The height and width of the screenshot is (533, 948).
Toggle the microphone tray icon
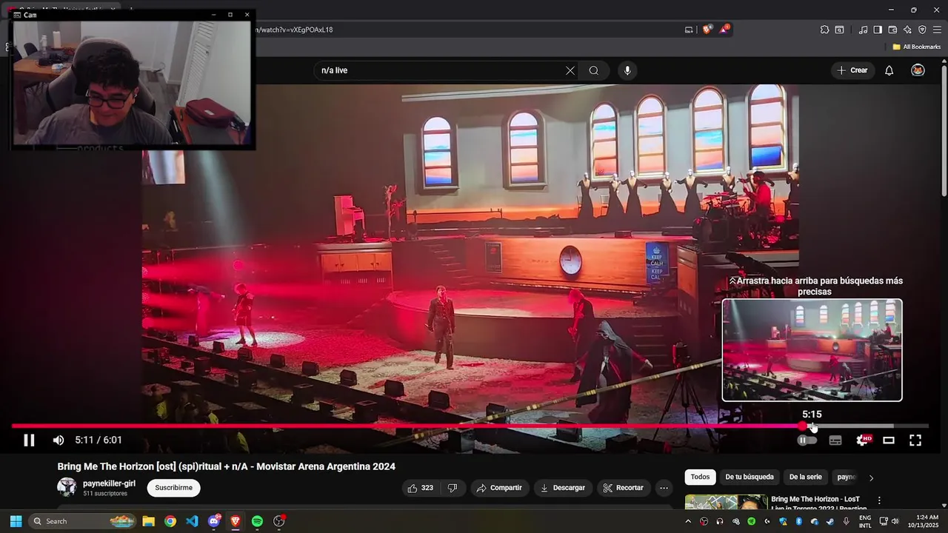tap(846, 521)
